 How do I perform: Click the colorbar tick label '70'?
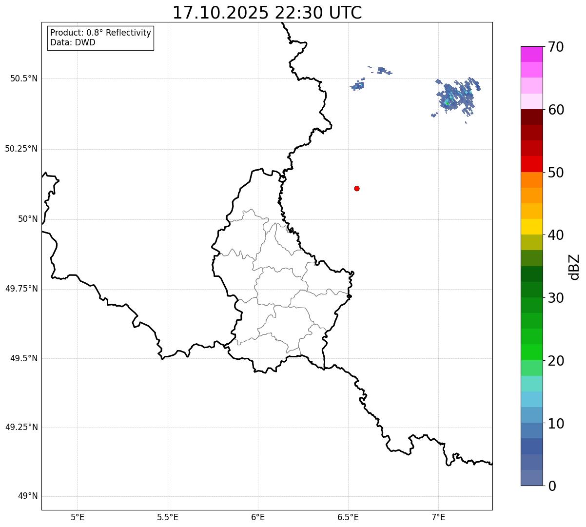click(556, 47)
